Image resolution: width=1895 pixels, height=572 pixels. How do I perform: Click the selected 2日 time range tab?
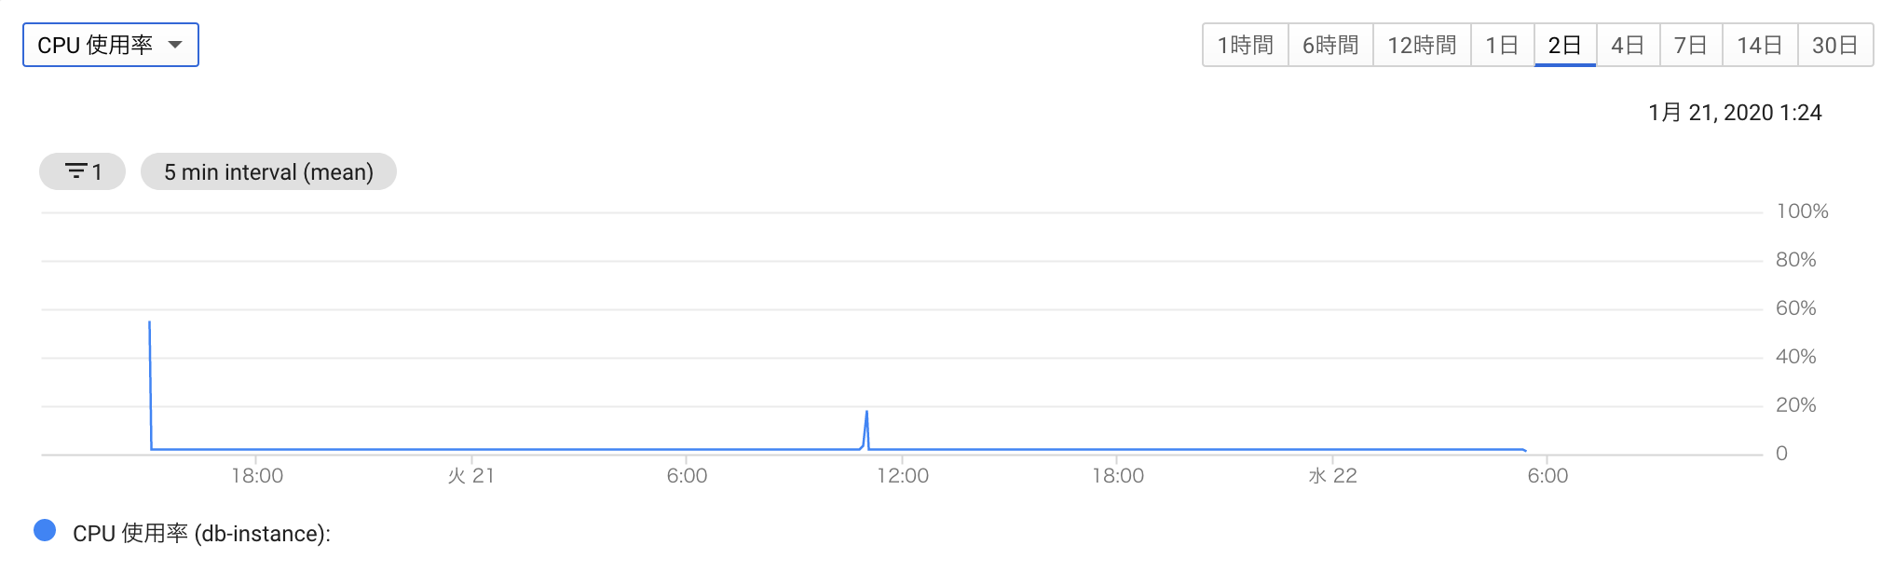pyautogui.click(x=1565, y=45)
